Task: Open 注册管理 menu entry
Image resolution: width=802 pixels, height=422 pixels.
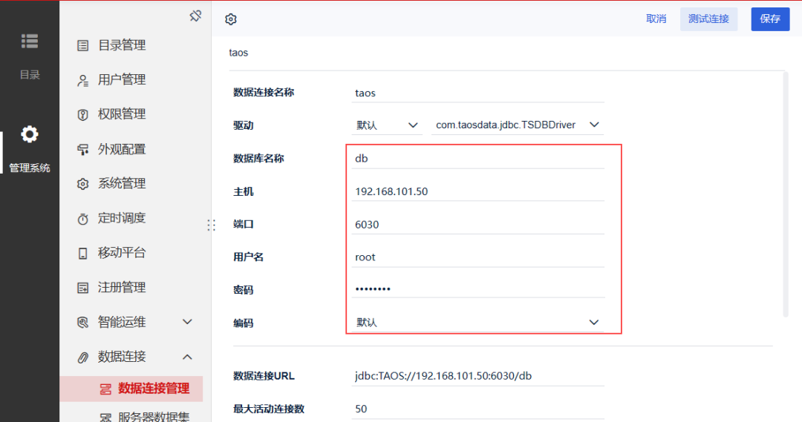Action: (x=111, y=288)
